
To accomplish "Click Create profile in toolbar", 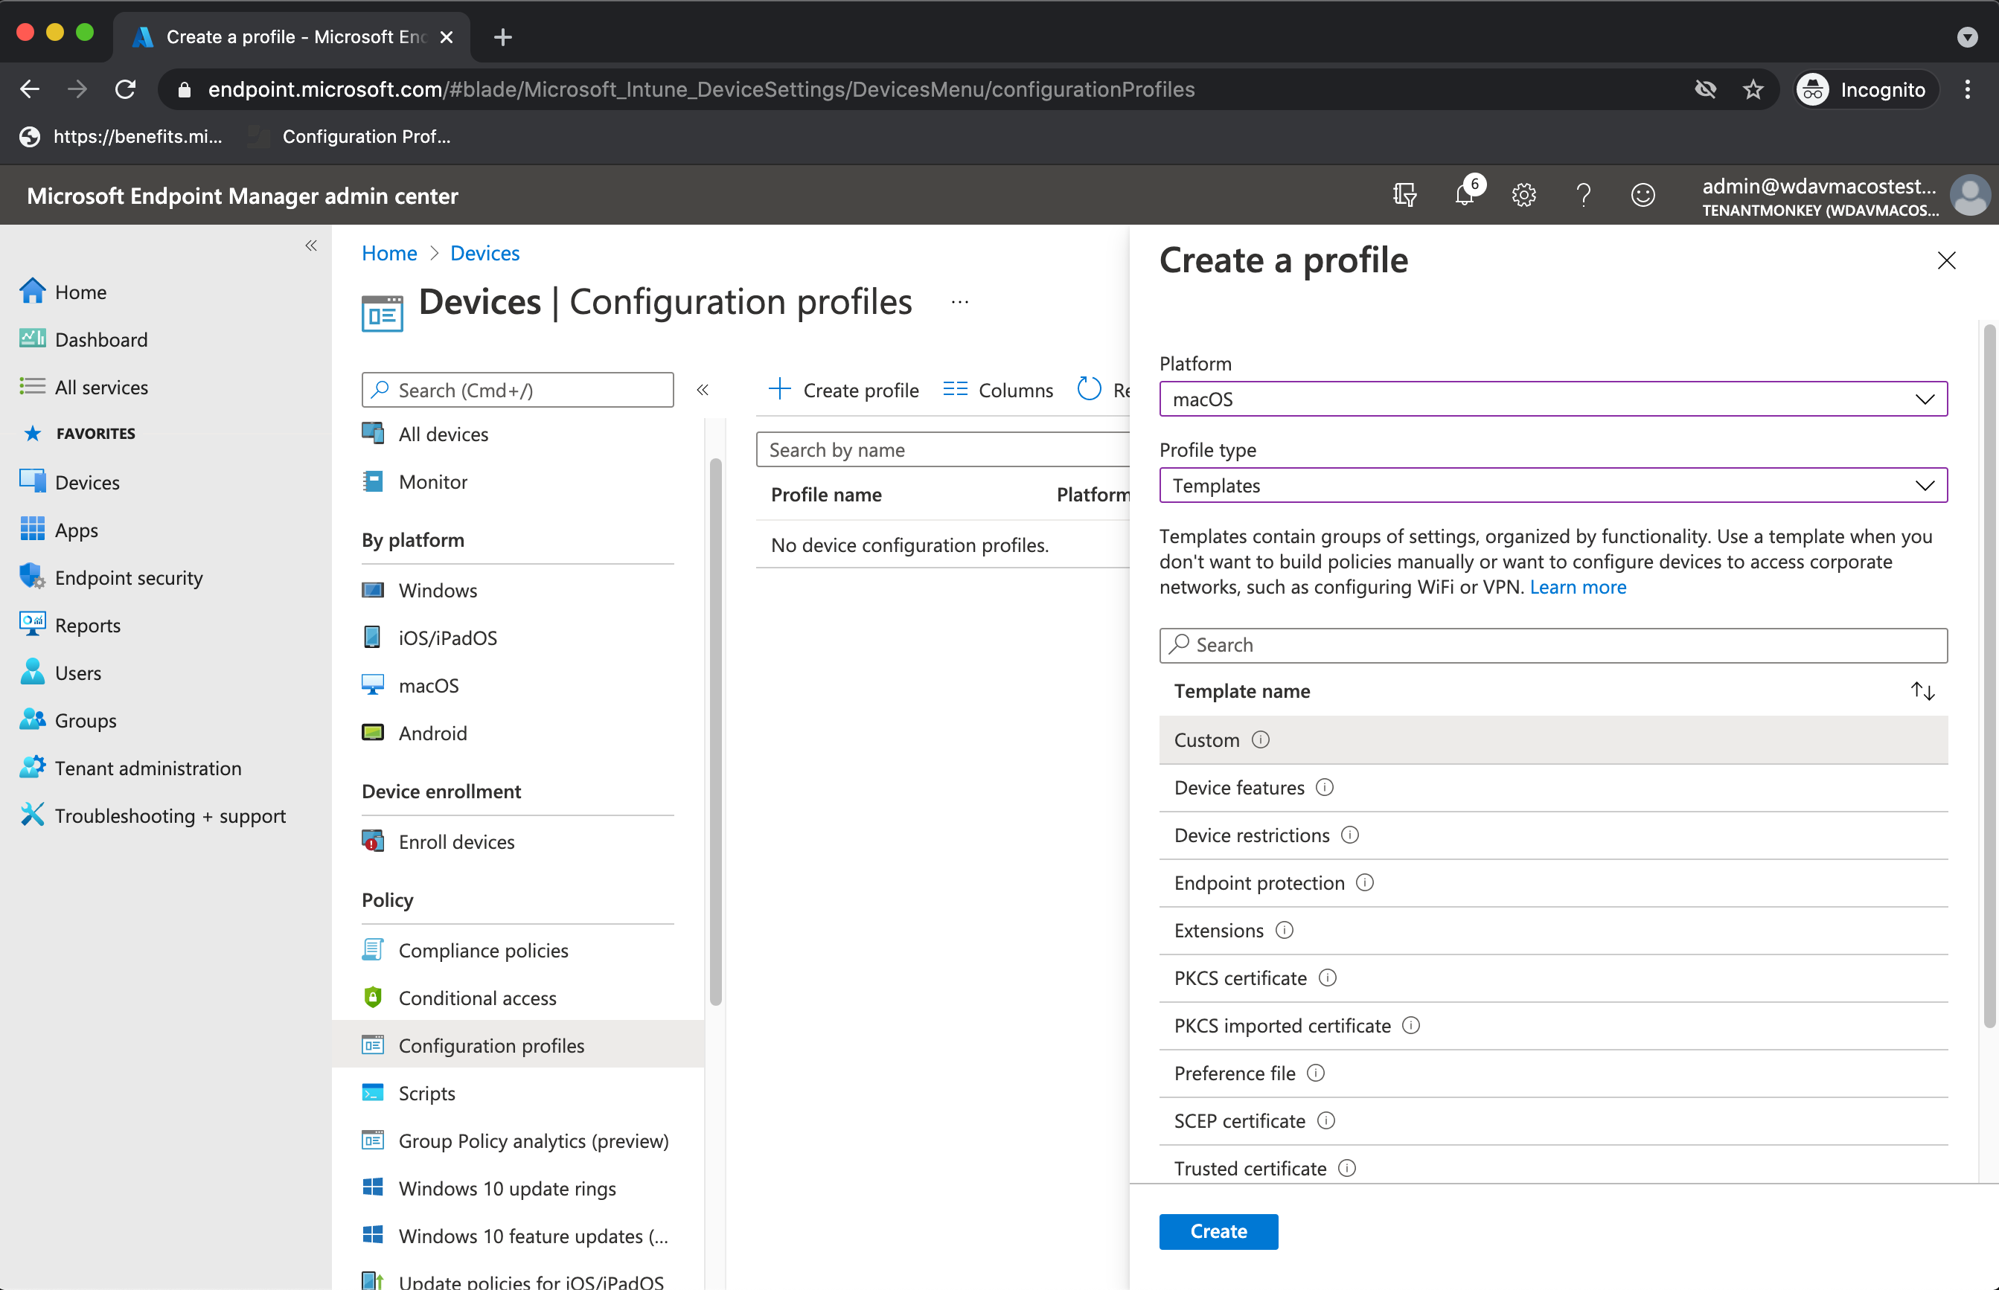I will [x=844, y=390].
